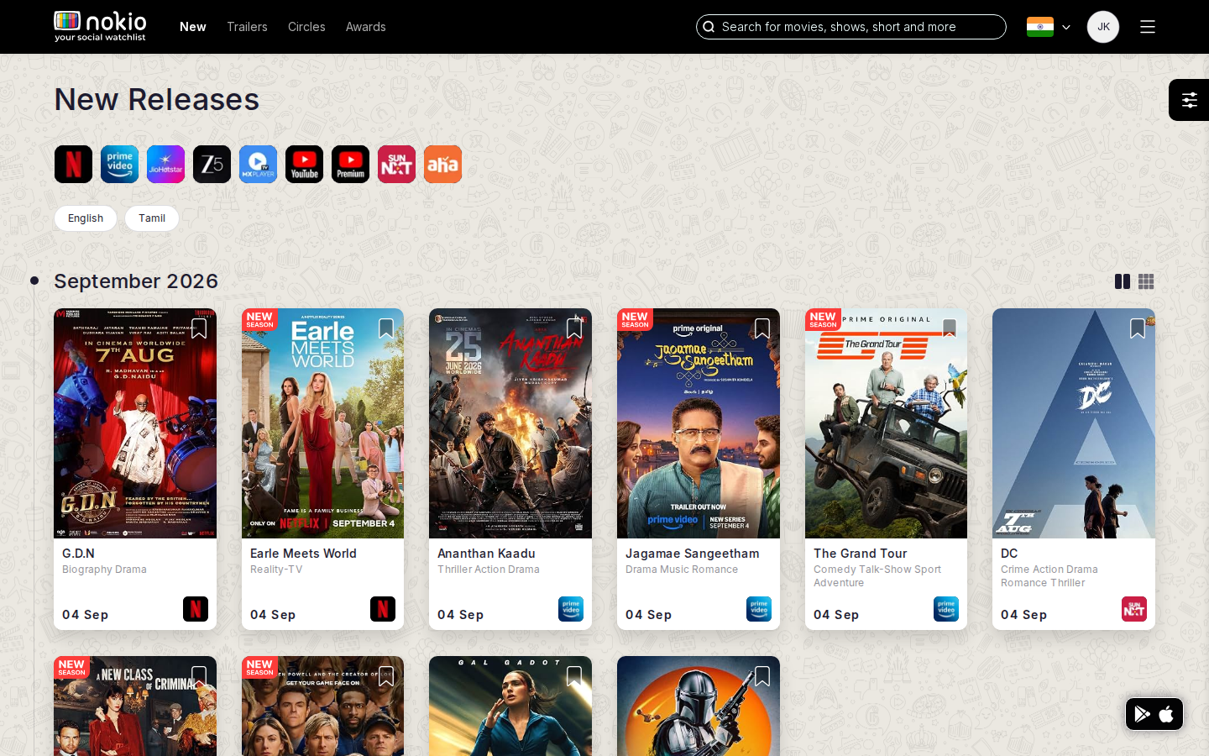Click 04 Sep date on DC card
1209x756 pixels.
(1023, 615)
